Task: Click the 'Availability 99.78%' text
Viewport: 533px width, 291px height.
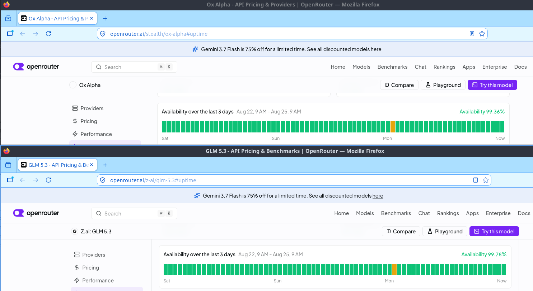Action: (484, 254)
